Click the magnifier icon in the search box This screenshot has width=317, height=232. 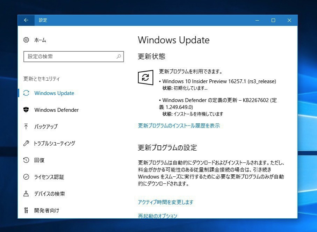coord(119,57)
